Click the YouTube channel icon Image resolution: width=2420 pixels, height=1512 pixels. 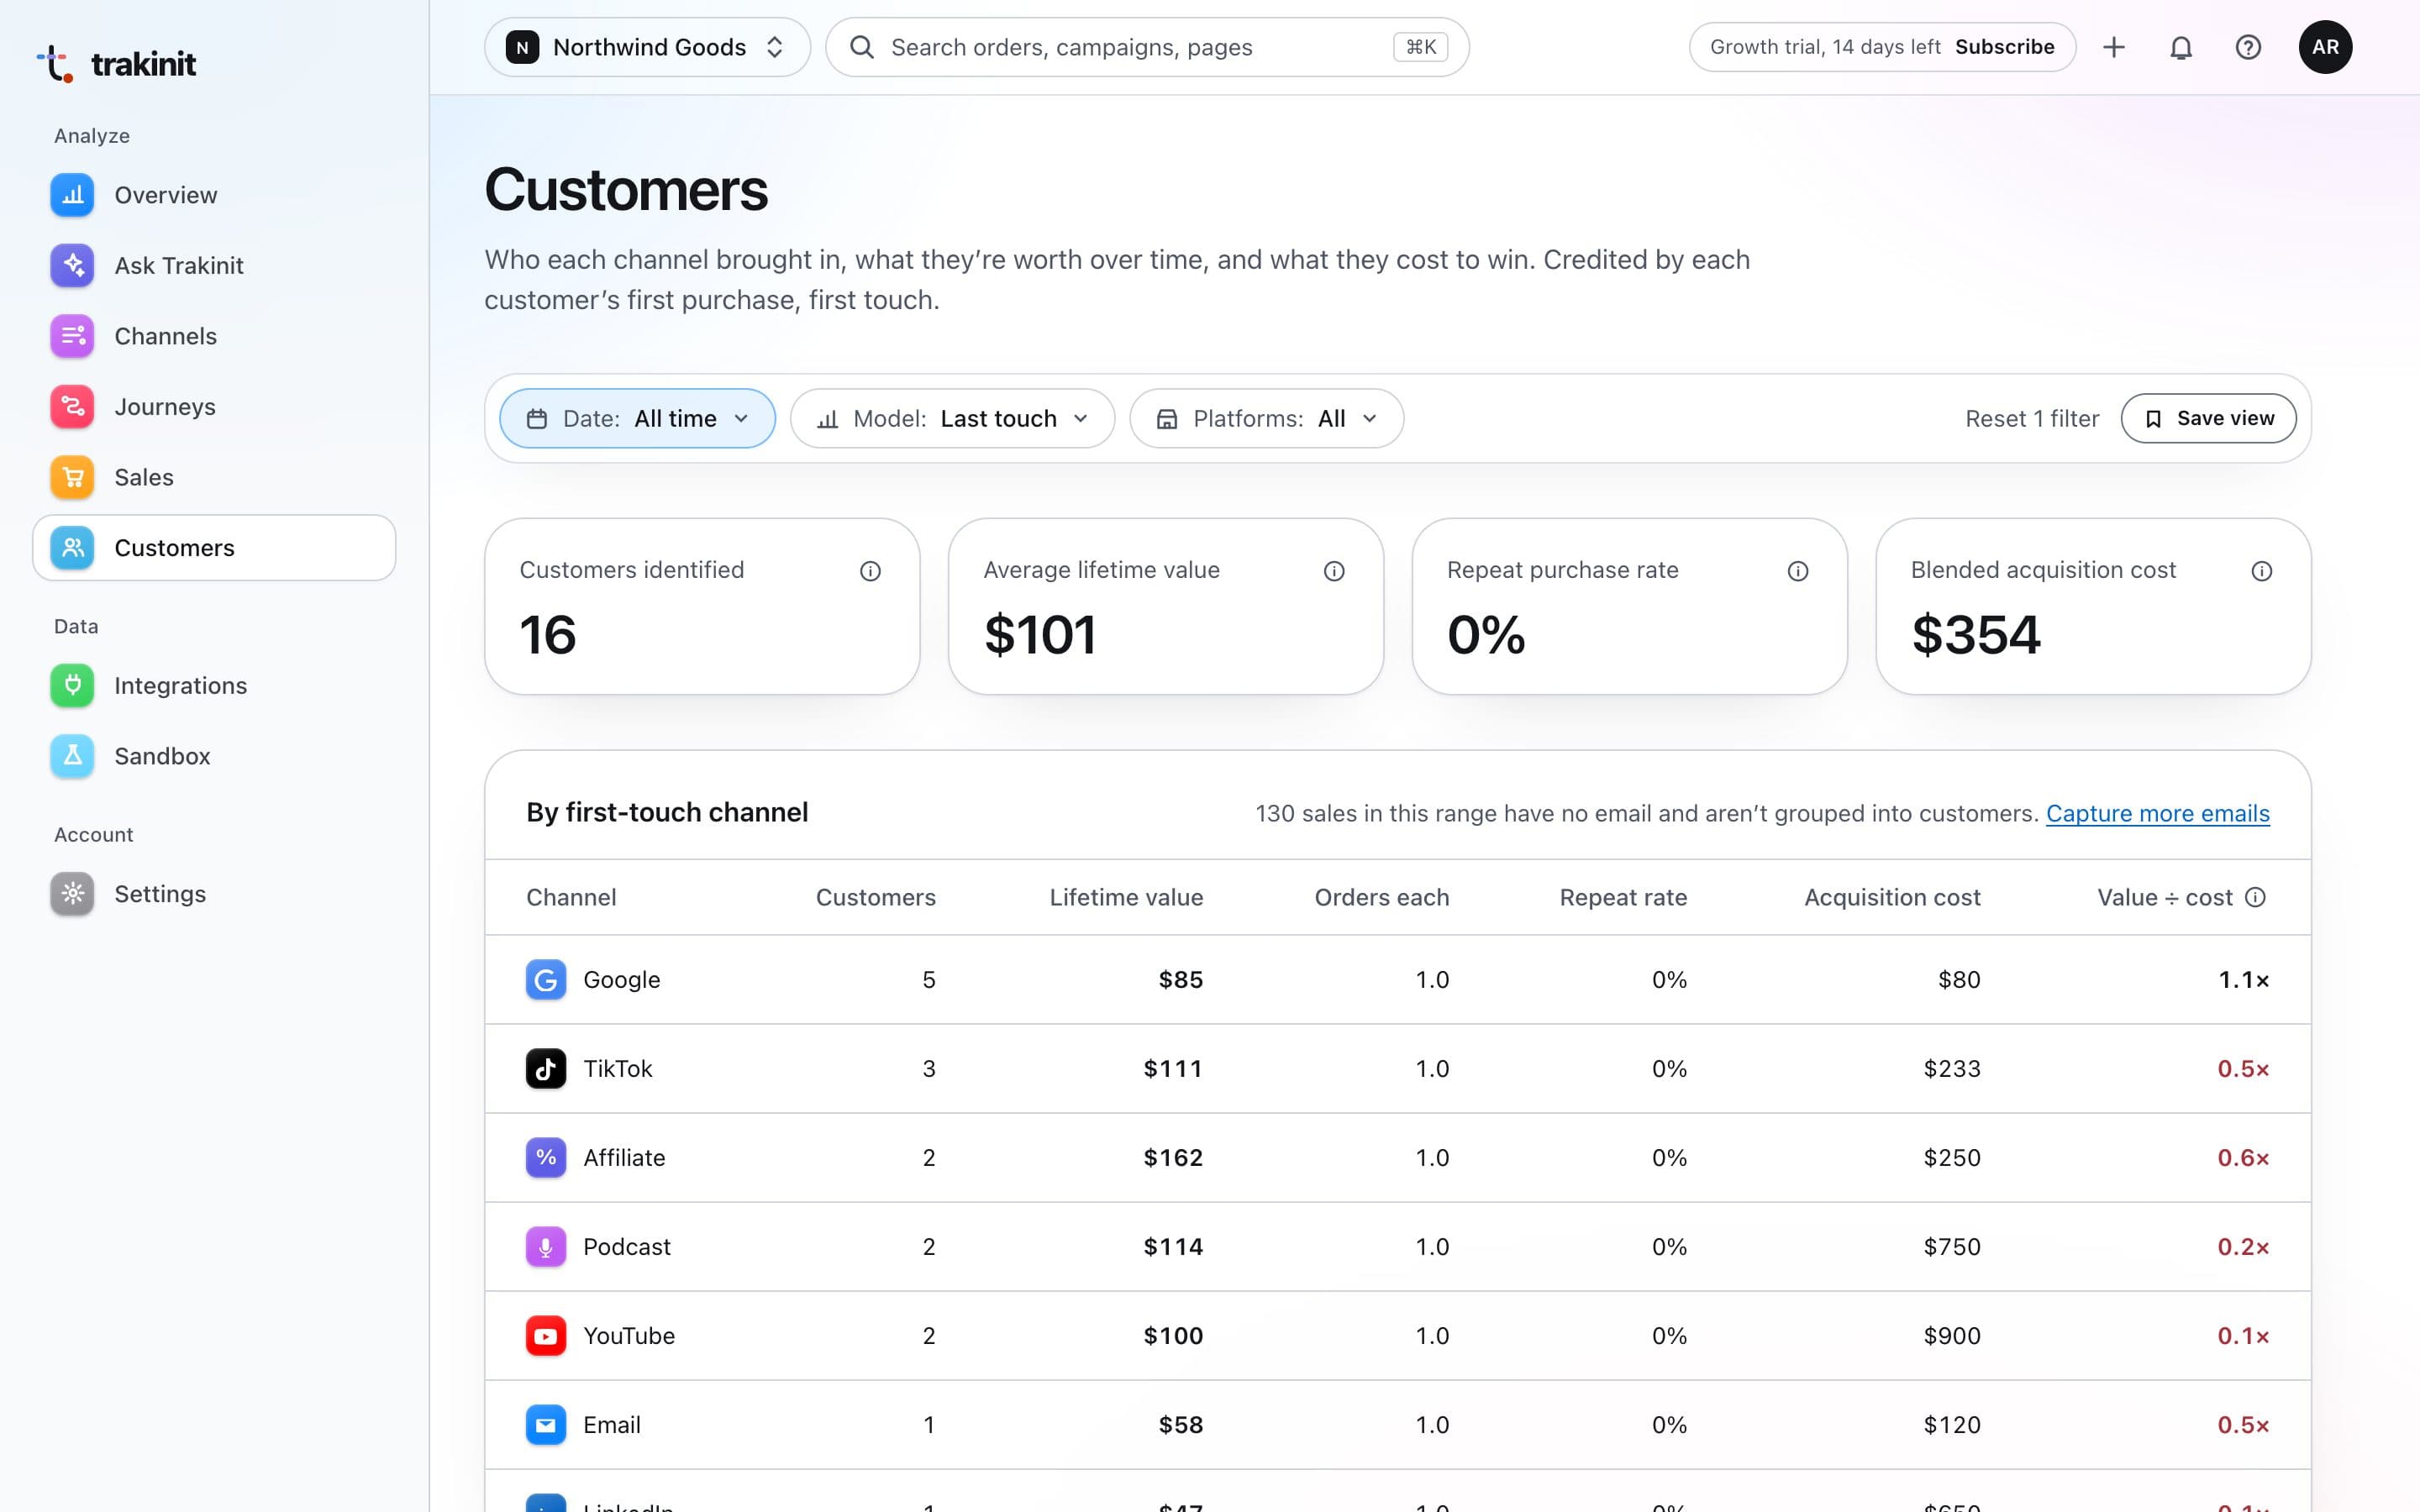tap(546, 1336)
